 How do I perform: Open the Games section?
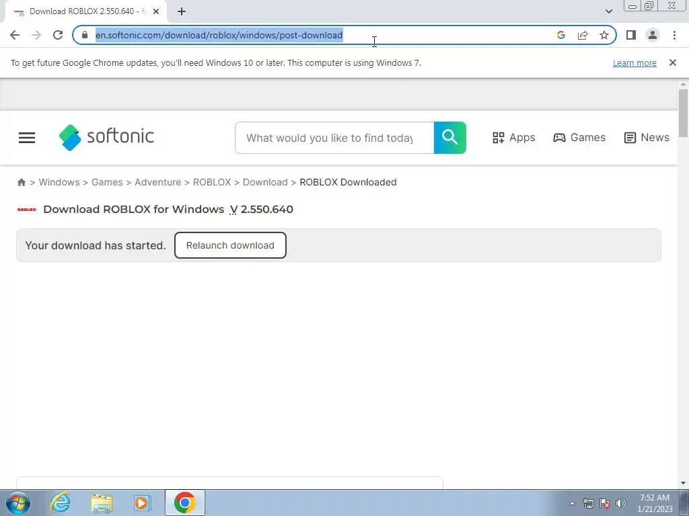tap(579, 138)
